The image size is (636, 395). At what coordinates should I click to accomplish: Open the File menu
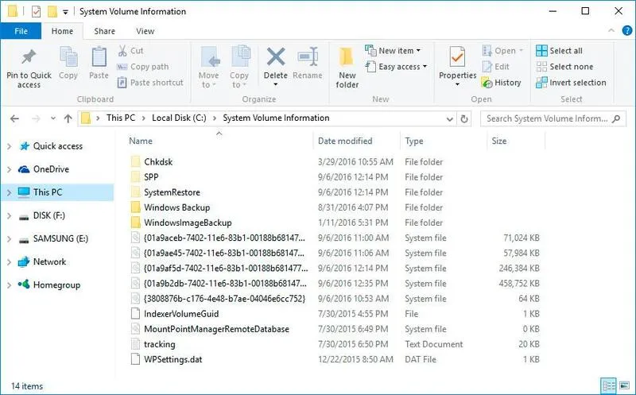pos(21,31)
